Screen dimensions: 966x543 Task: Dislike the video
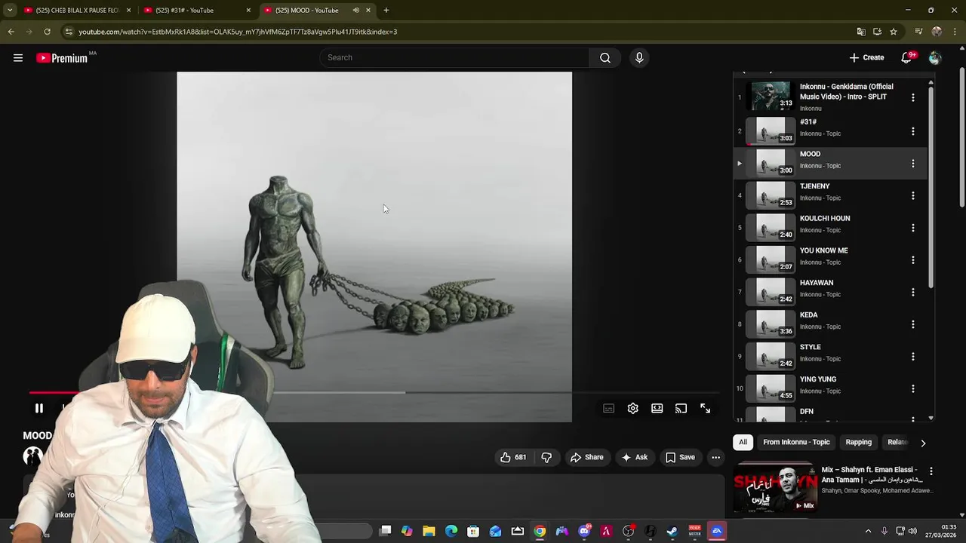pyautogui.click(x=546, y=457)
